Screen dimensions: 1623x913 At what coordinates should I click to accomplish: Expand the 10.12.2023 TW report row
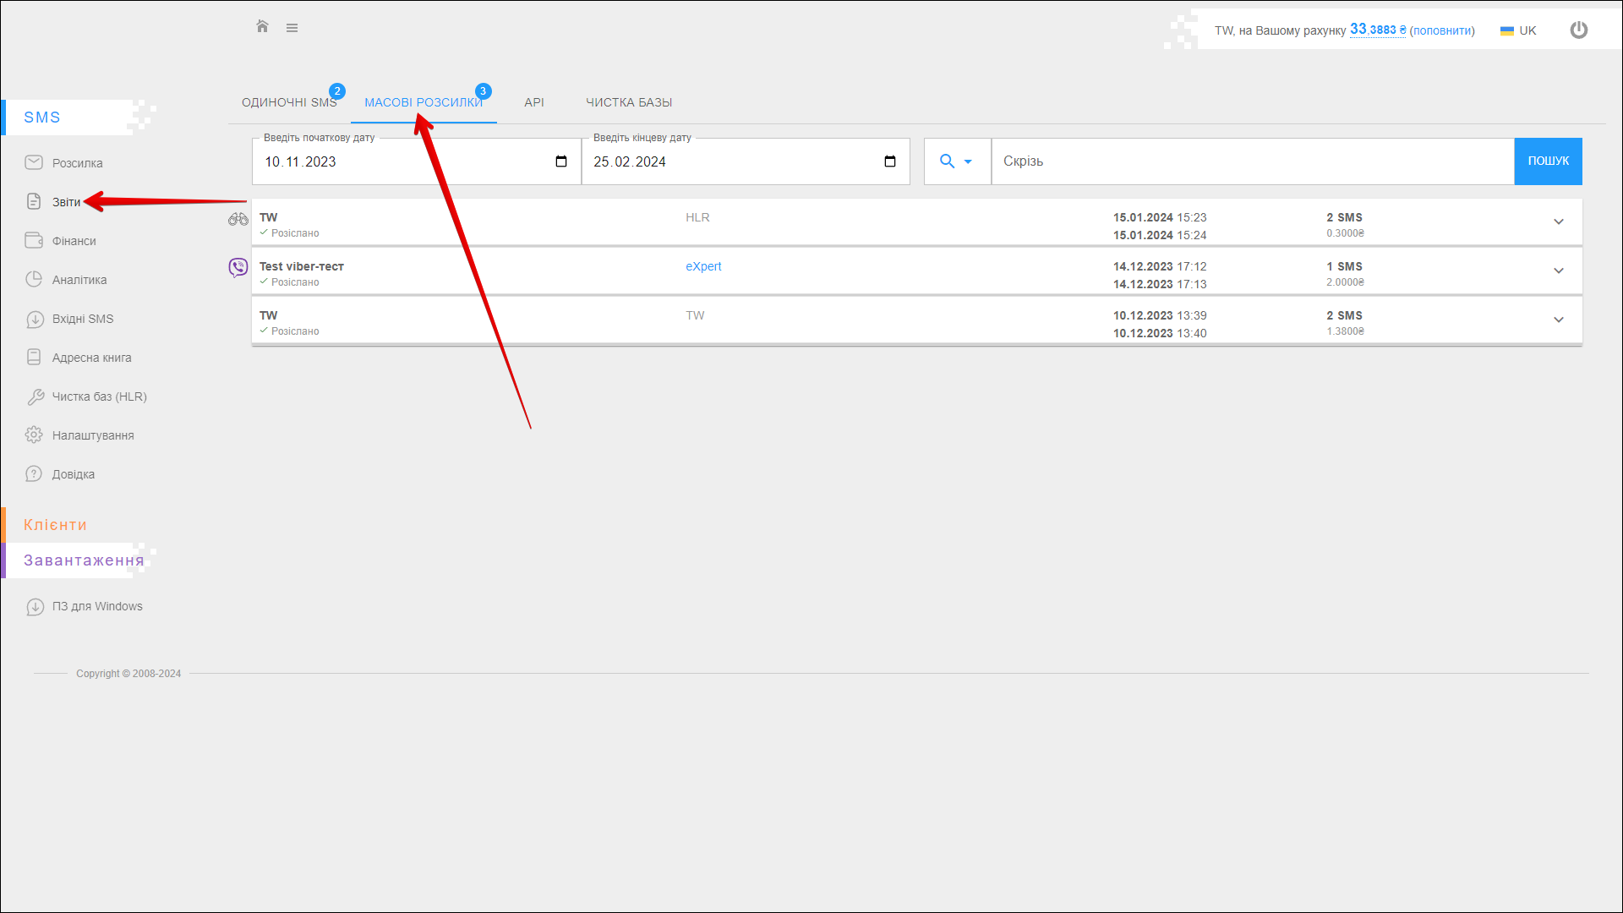(1558, 320)
